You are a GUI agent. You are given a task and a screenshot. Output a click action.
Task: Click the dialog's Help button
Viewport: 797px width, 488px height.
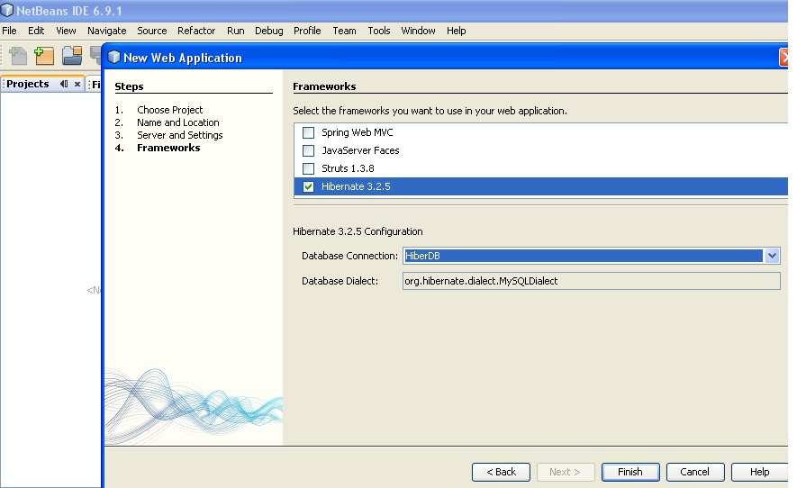tap(759, 472)
